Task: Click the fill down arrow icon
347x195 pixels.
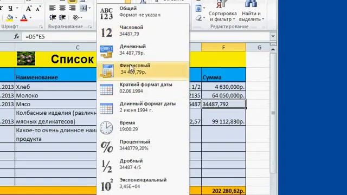Action: 198,9
